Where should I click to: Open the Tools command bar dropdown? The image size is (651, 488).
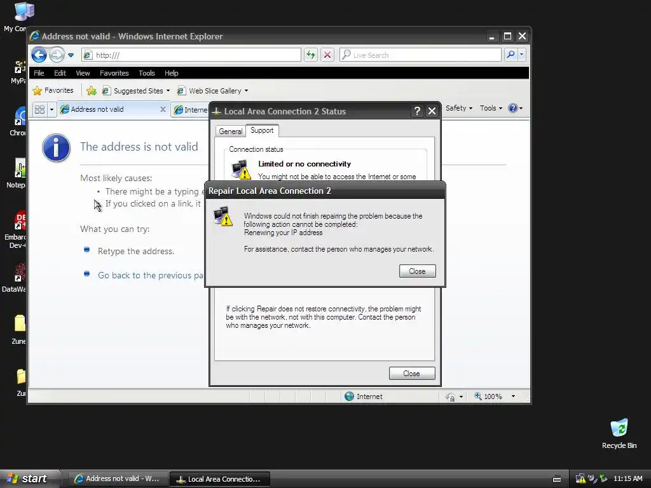pyautogui.click(x=491, y=108)
